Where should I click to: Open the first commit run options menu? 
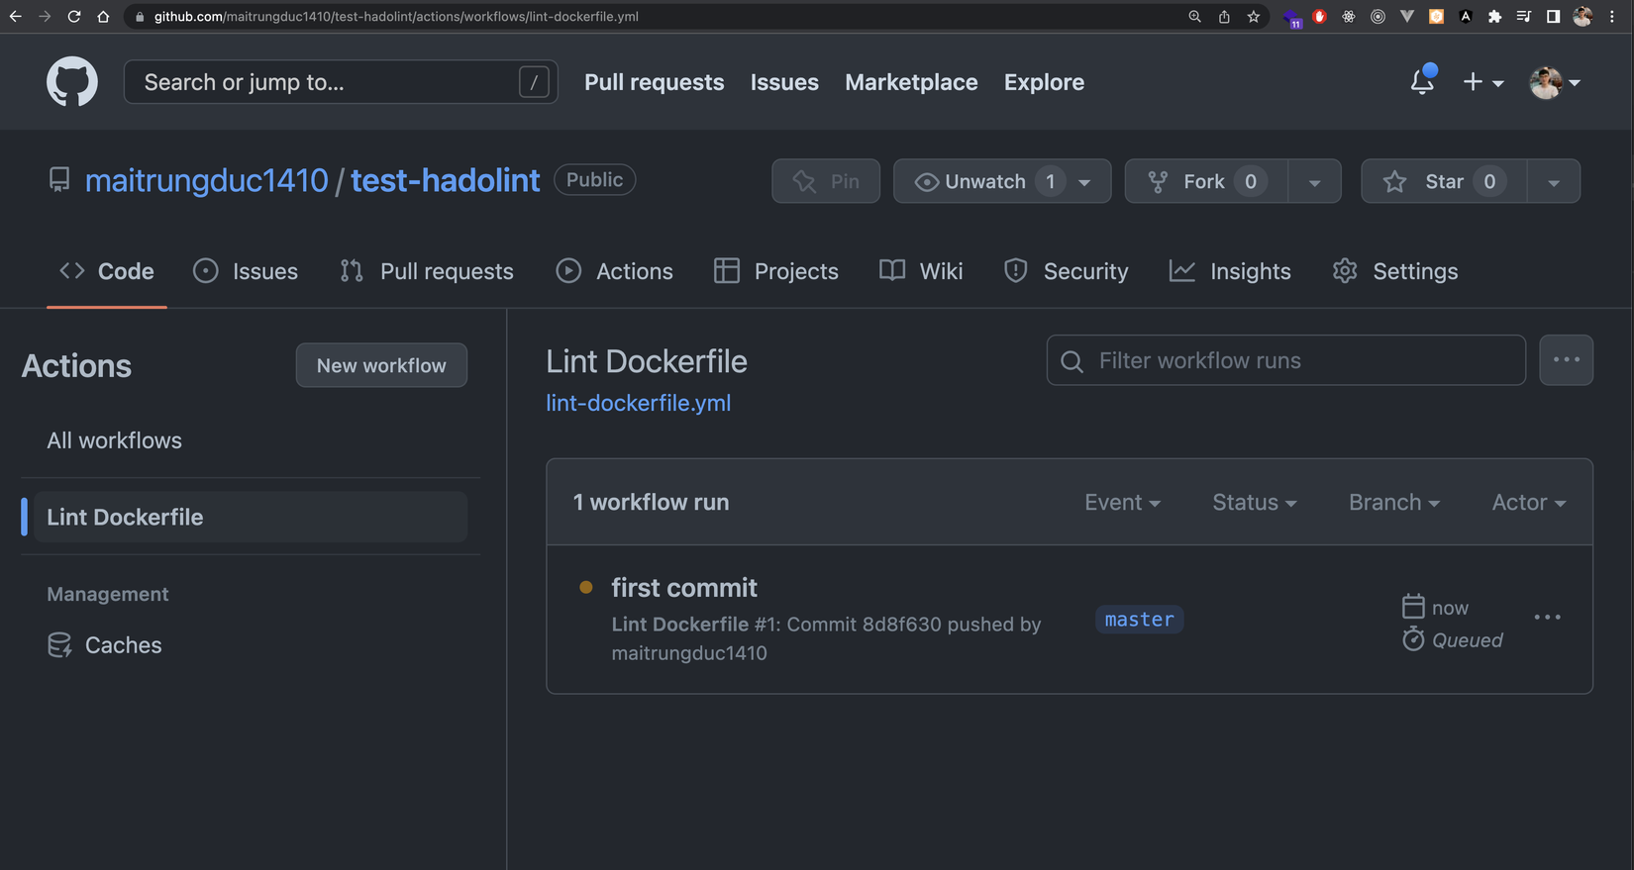[x=1547, y=618]
